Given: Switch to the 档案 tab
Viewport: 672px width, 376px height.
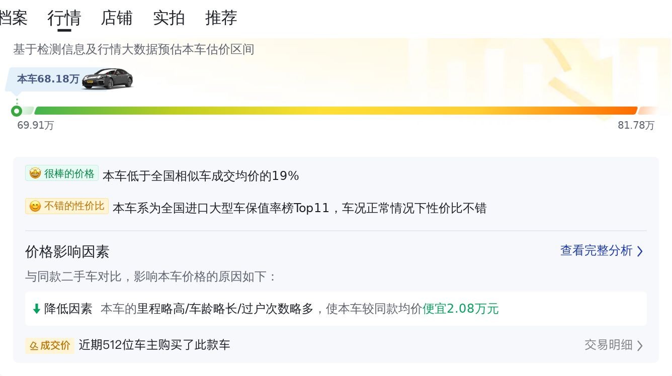Looking at the screenshot, I should click(x=13, y=18).
